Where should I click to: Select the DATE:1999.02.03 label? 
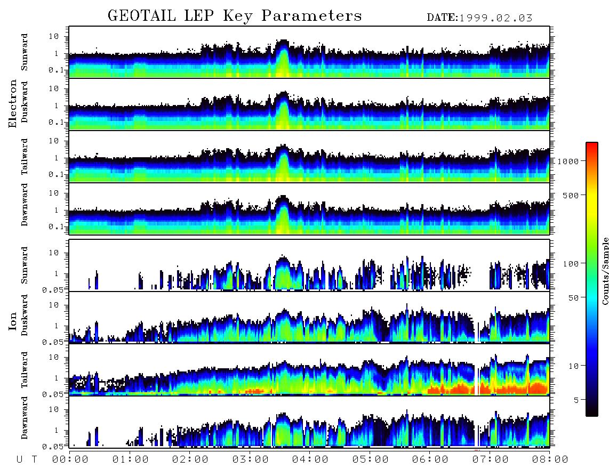tap(479, 18)
